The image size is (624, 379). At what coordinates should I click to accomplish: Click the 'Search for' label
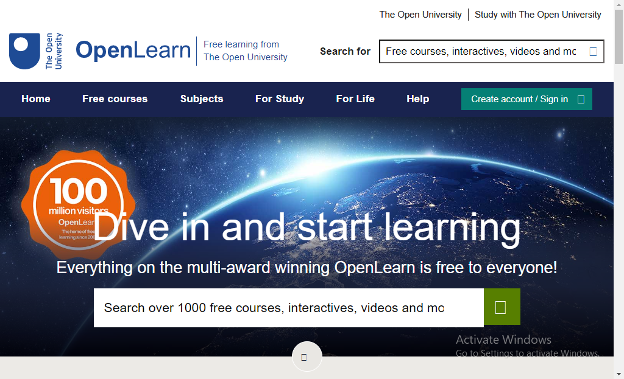tap(345, 52)
